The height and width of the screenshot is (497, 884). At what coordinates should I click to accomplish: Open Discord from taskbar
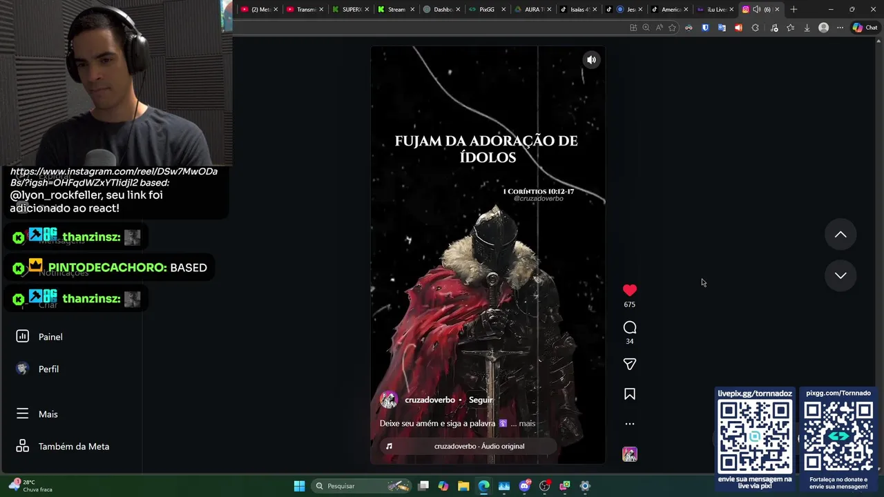pyautogui.click(x=524, y=486)
